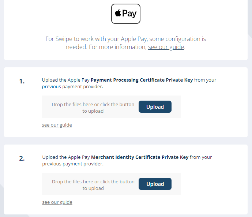Open "see our guide" under step 1
The width and height of the screenshot is (252, 217).
(x=57, y=125)
